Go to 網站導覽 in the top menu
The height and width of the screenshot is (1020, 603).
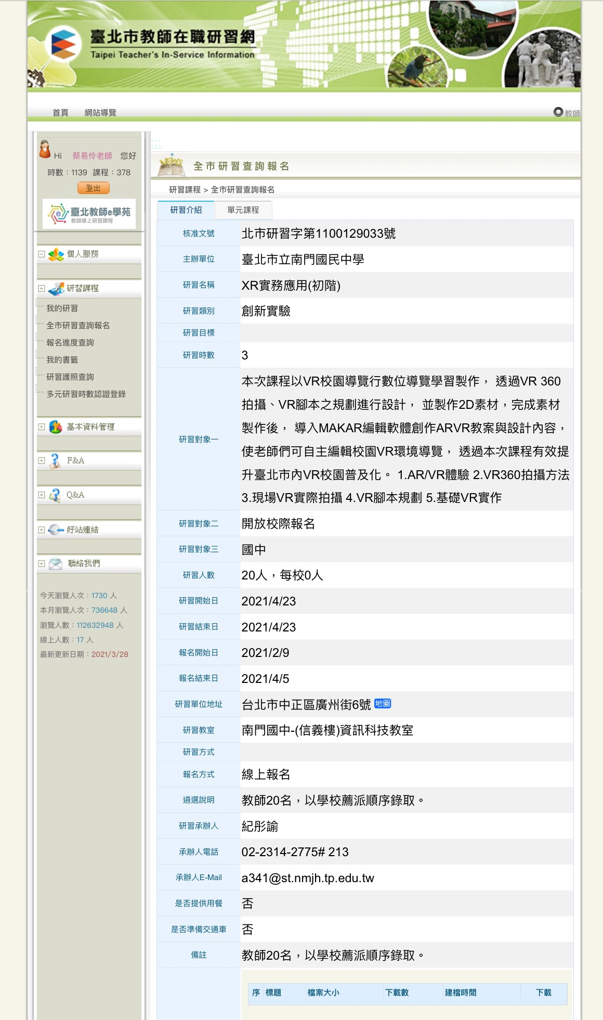coord(100,113)
